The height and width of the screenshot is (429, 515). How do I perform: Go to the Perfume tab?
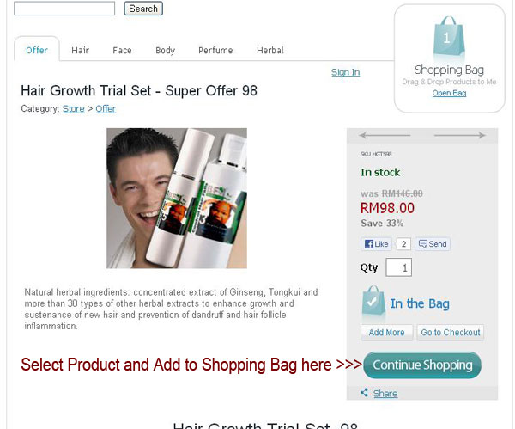click(x=215, y=51)
